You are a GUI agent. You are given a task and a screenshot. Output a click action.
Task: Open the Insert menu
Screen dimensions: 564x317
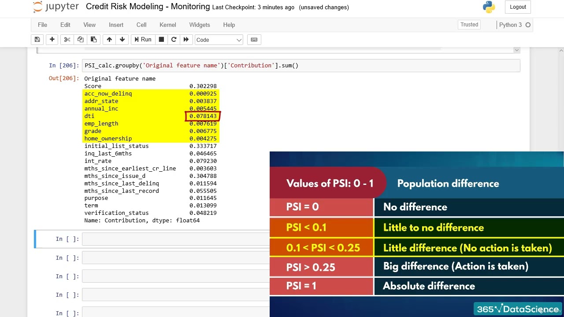(x=116, y=25)
